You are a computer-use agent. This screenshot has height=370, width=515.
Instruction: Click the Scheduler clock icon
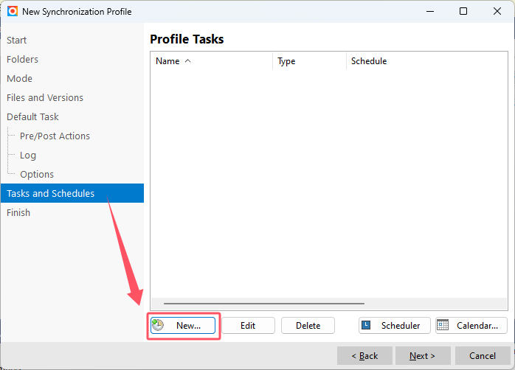click(x=367, y=325)
